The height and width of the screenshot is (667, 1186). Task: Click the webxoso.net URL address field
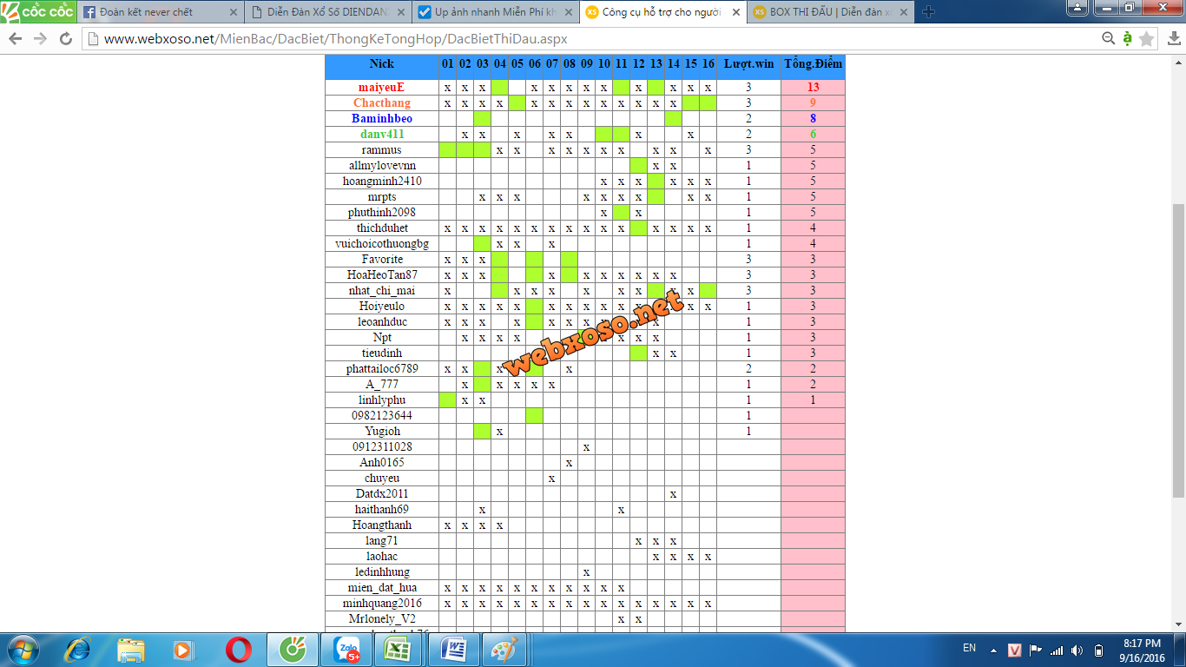pyautogui.click(x=590, y=39)
